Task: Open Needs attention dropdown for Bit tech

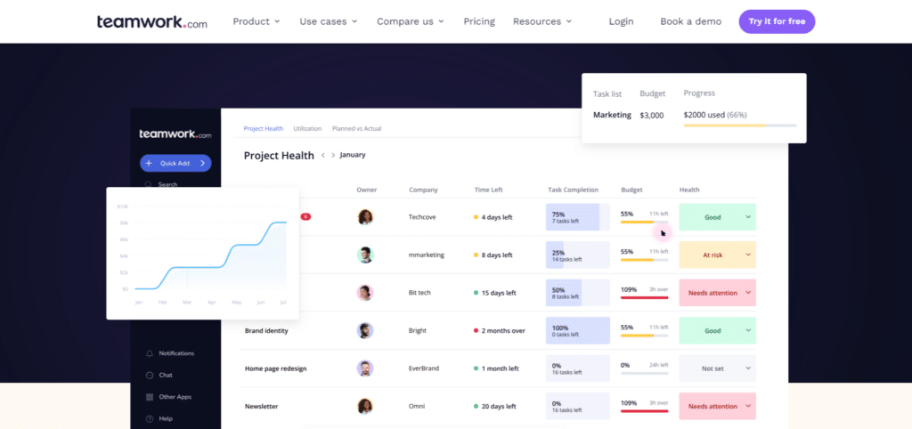Action: tap(718, 293)
